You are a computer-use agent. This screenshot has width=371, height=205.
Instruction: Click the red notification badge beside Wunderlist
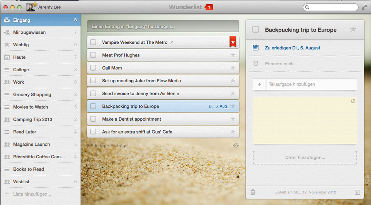pyautogui.click(x=209, y=7)
